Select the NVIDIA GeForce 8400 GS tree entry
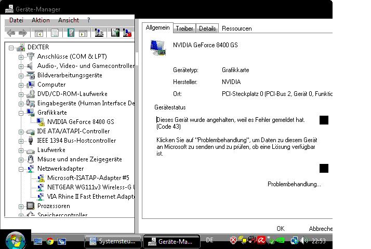371x249 pixels. (81, 122)
